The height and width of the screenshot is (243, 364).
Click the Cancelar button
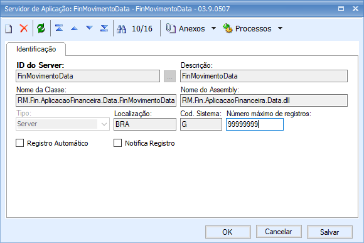(279, 232)
